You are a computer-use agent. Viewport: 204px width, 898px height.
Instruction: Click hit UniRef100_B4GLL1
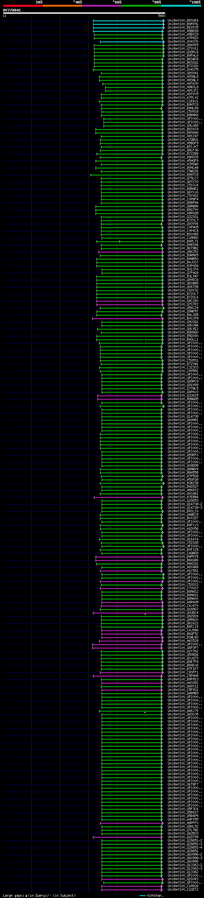(x=183, y=340)
